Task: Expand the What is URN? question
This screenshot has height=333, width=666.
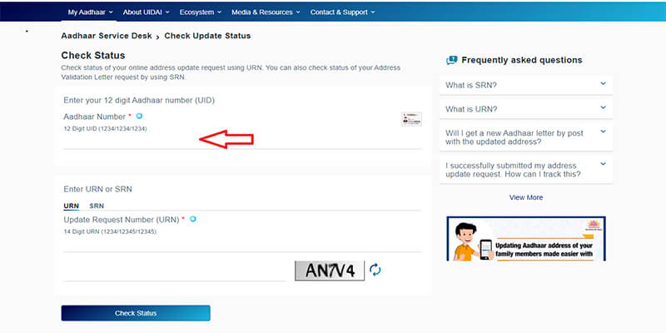Action: coord(526,109)
